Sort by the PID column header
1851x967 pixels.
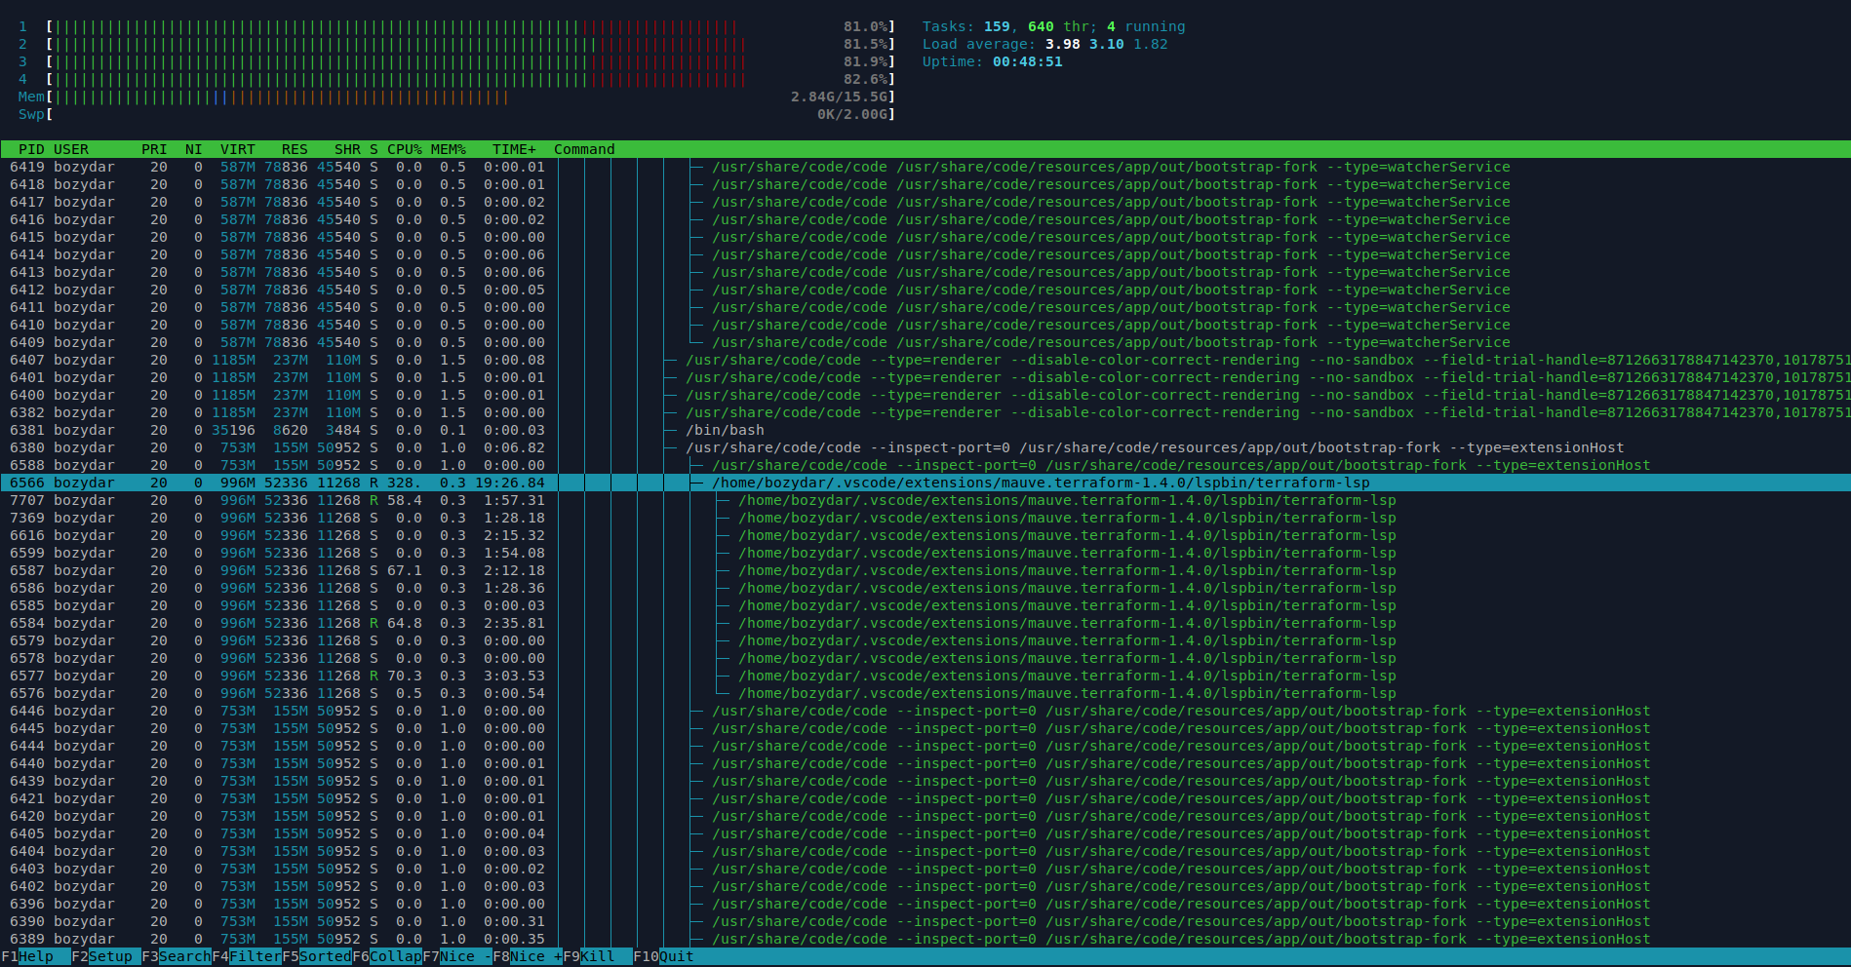[x=30, y=149]
